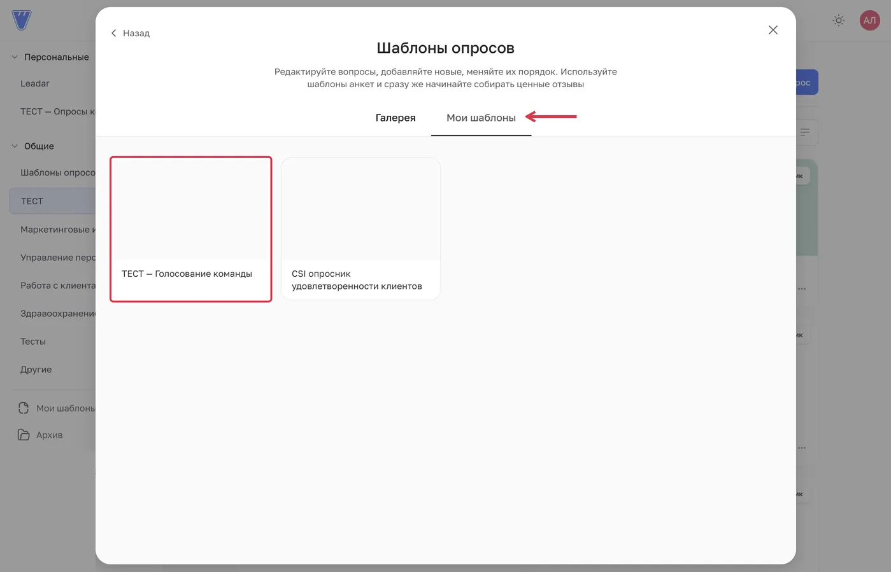This screenshot has height=572, width=891.
Task: Close the Шаблоны опросов dialog
Action: pyautogui.click(x=773, y=30)
